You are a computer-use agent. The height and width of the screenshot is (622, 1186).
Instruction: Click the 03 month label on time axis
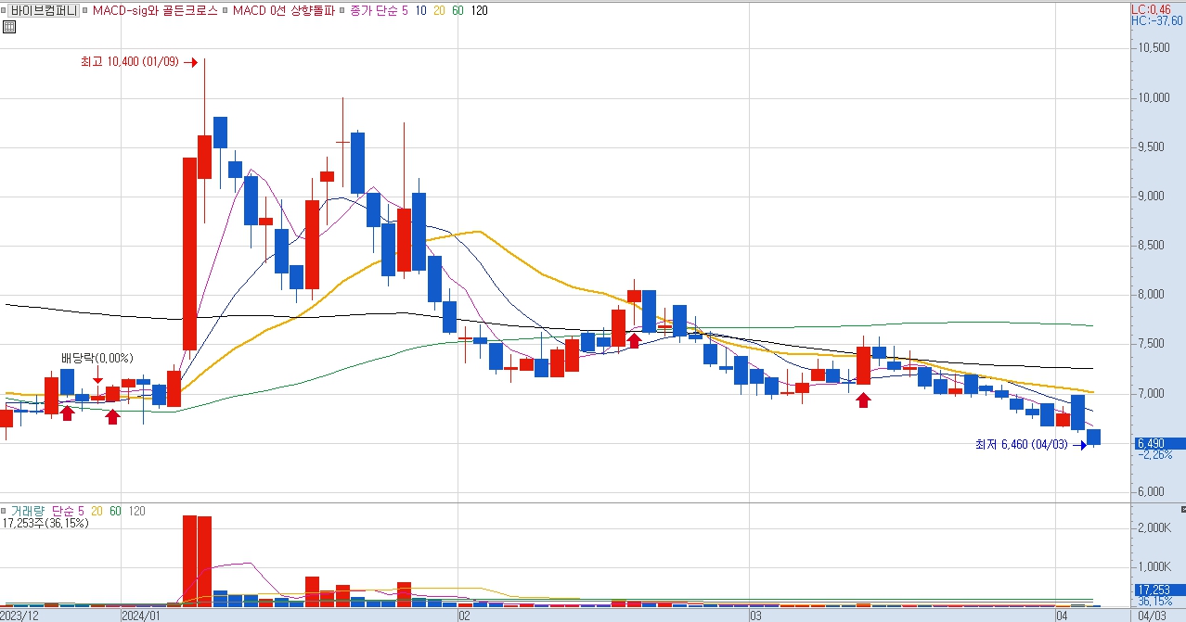point(756,615)
